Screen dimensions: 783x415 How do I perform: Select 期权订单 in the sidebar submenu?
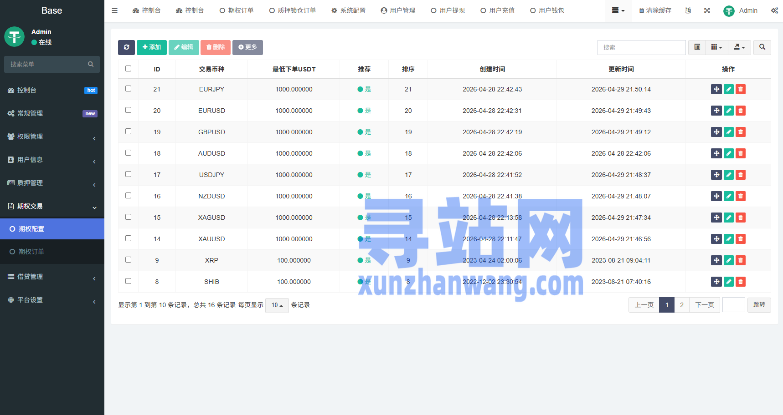[52, 252]
